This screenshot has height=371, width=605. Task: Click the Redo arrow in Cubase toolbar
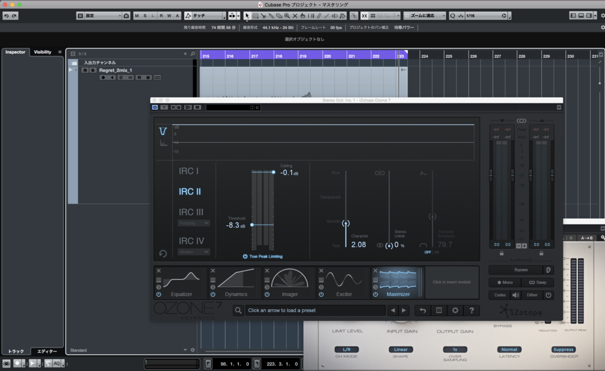click(x=14, y=16)
